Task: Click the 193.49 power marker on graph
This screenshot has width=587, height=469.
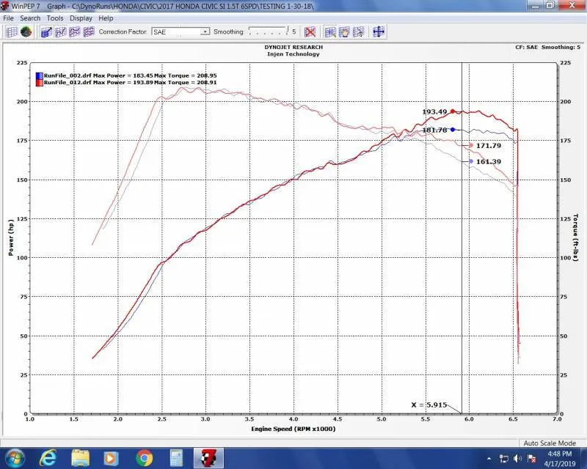Action: pyautogui.click(x=453, y=111)
